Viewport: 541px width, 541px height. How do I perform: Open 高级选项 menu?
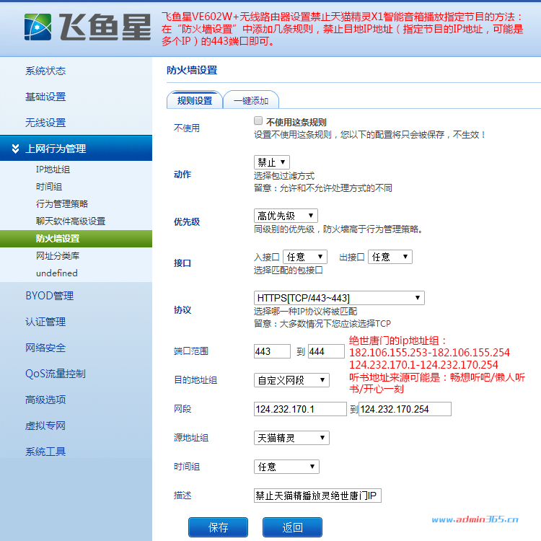tap(45, 400)
